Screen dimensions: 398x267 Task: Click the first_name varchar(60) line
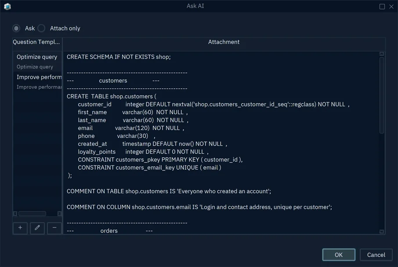tap(133, 112)
